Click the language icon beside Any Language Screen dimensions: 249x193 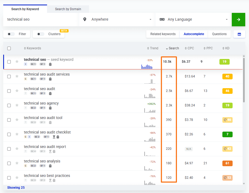tap(162, 19)
